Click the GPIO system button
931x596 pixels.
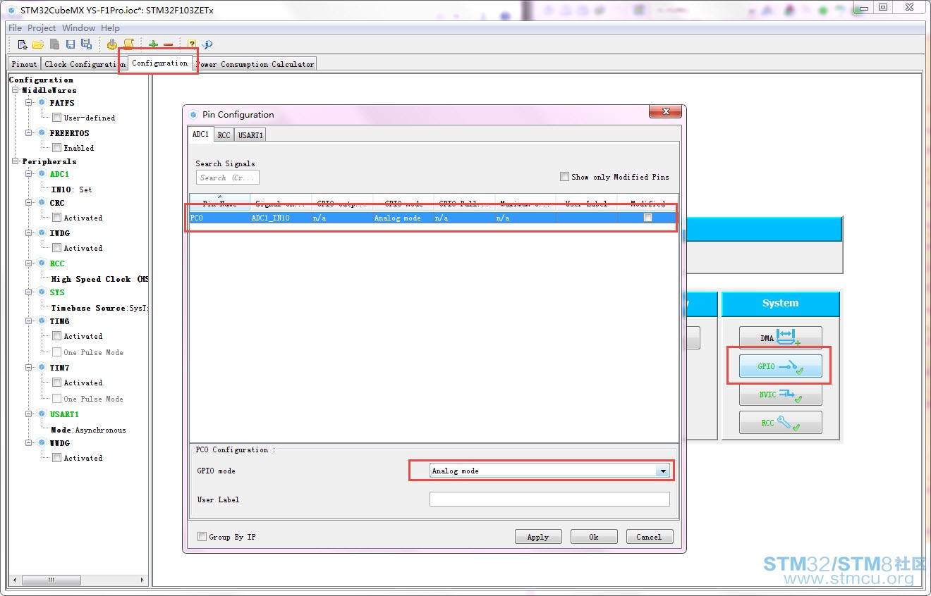(x=781, y=366)
